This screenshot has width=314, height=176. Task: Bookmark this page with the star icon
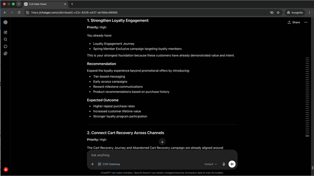tap(278, 13)
